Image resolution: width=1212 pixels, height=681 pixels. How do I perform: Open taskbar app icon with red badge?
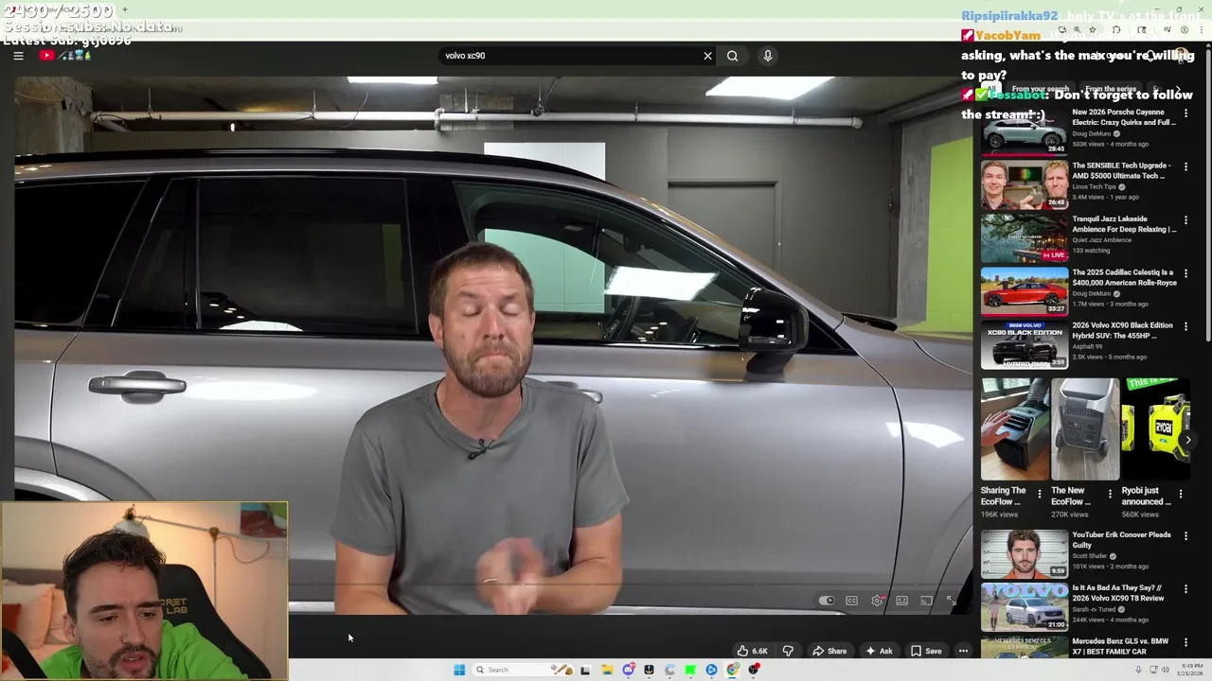754,670
